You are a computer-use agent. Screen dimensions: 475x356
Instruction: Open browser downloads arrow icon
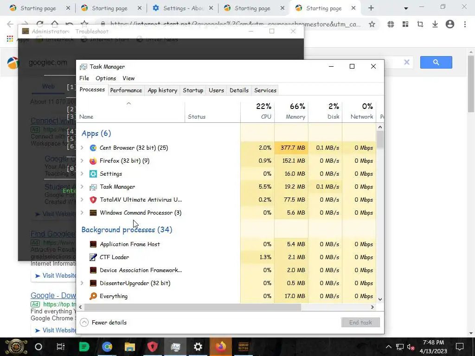[435, 24]
